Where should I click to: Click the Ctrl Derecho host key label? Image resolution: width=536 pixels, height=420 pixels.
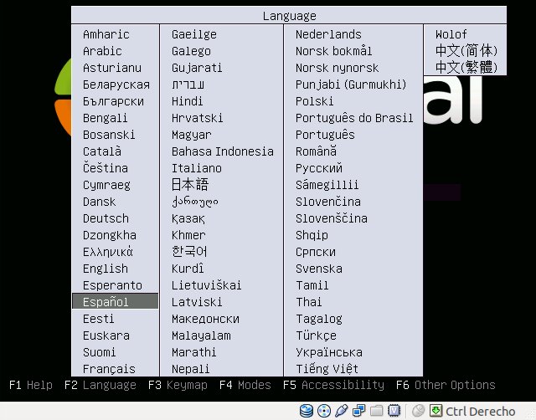click(x=480, y=412)
